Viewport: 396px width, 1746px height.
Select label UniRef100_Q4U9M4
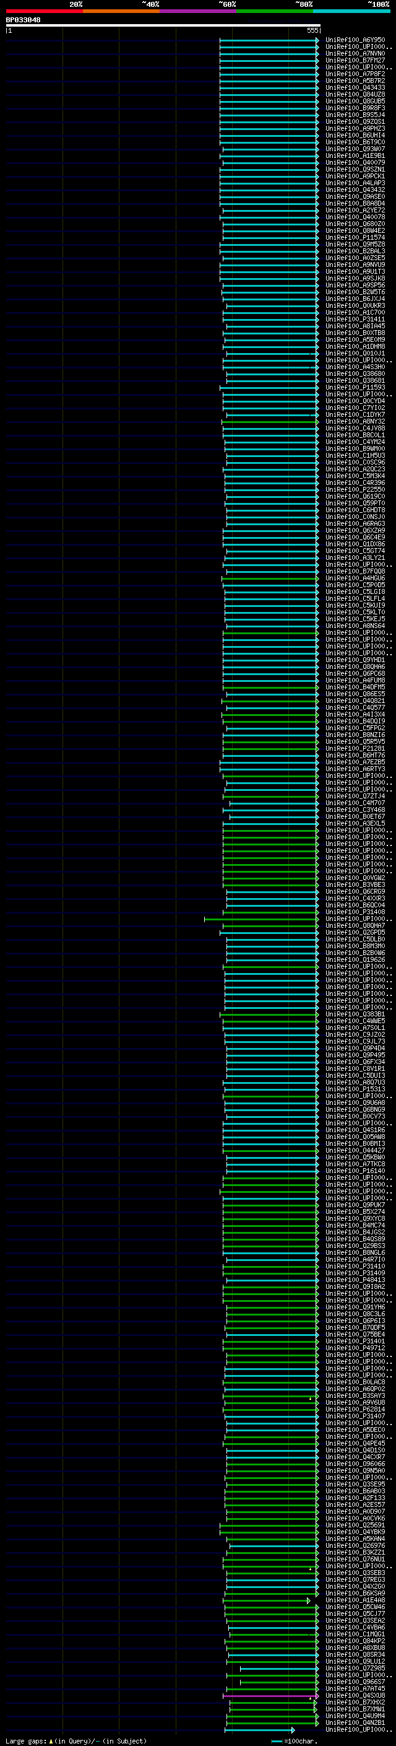355,1716
